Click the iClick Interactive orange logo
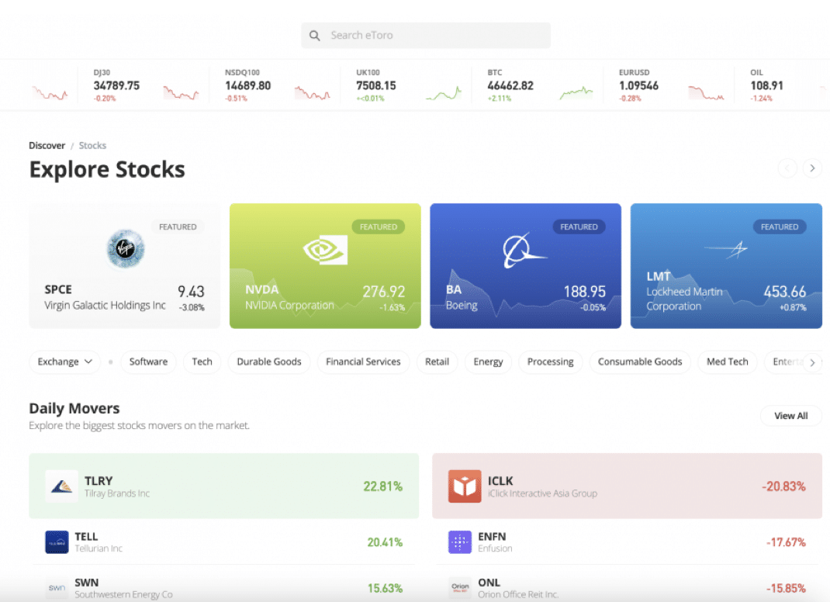The width and height of the screenshot is (830, 602). (465, 486)
